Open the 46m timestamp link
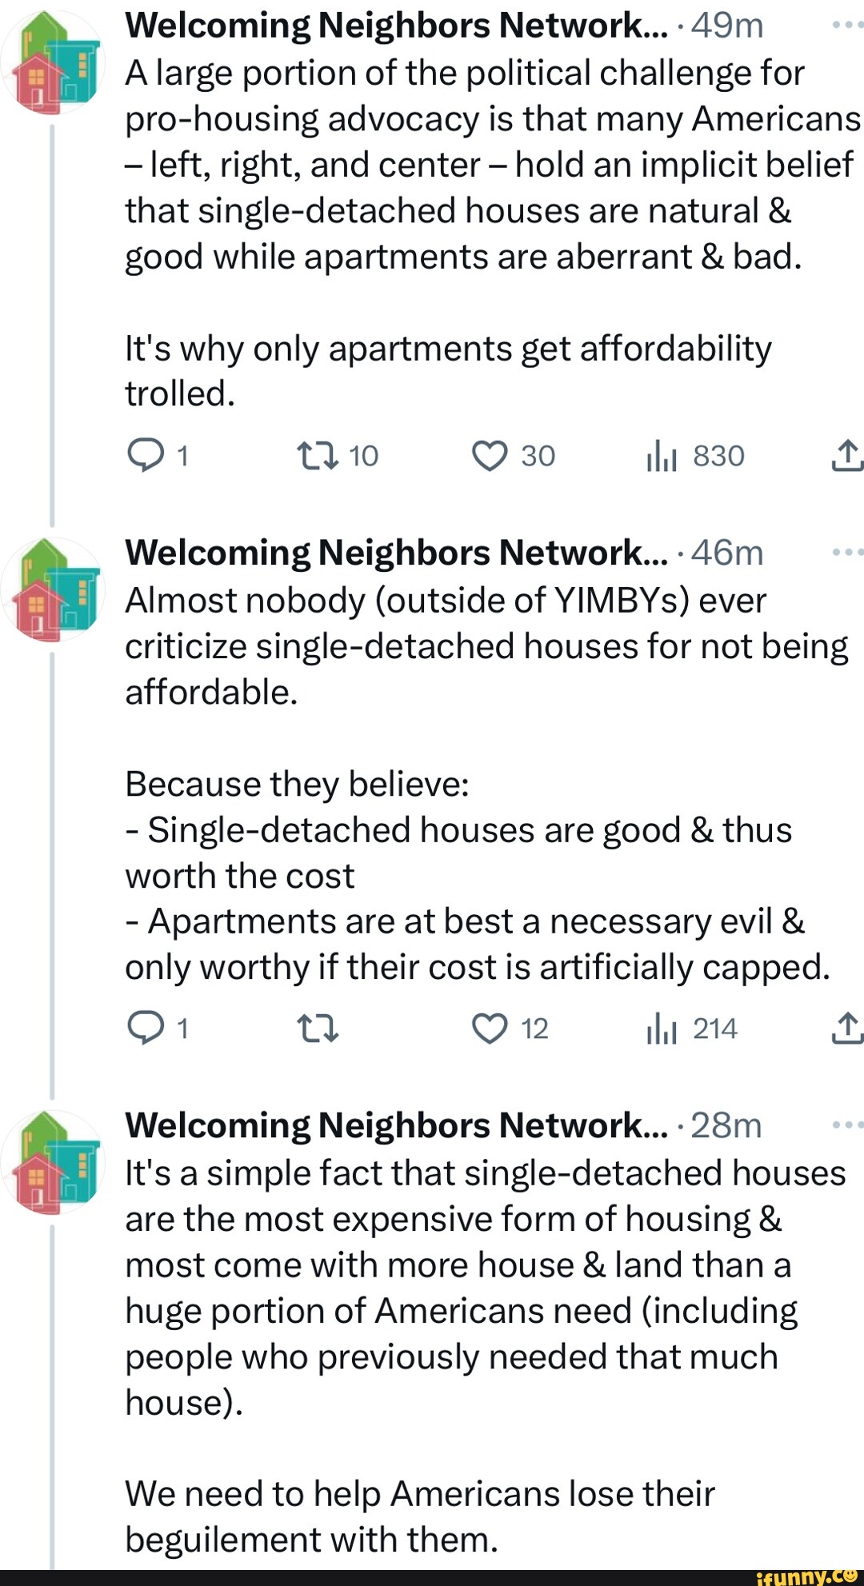This screenshot has width=864, height=1586. tap(727, 553)
